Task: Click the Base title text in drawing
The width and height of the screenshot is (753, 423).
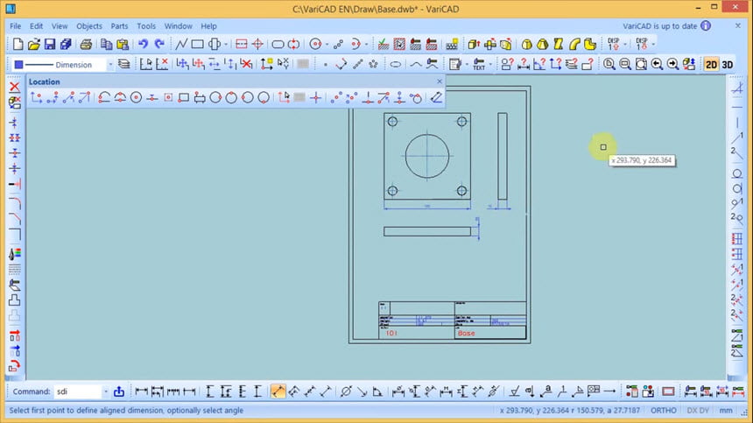Action: point(466,333)
